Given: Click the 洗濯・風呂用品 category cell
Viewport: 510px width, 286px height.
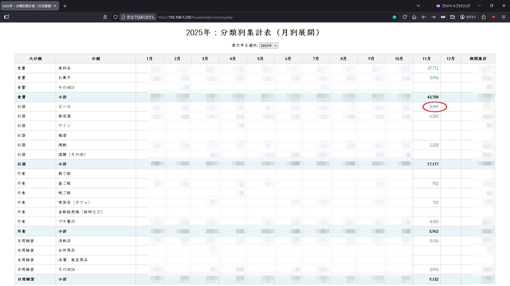Looking at the screenshot, I should [96, 260].
